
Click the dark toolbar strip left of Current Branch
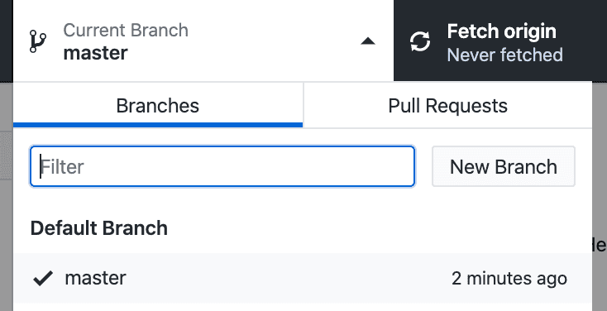[6, 41]
